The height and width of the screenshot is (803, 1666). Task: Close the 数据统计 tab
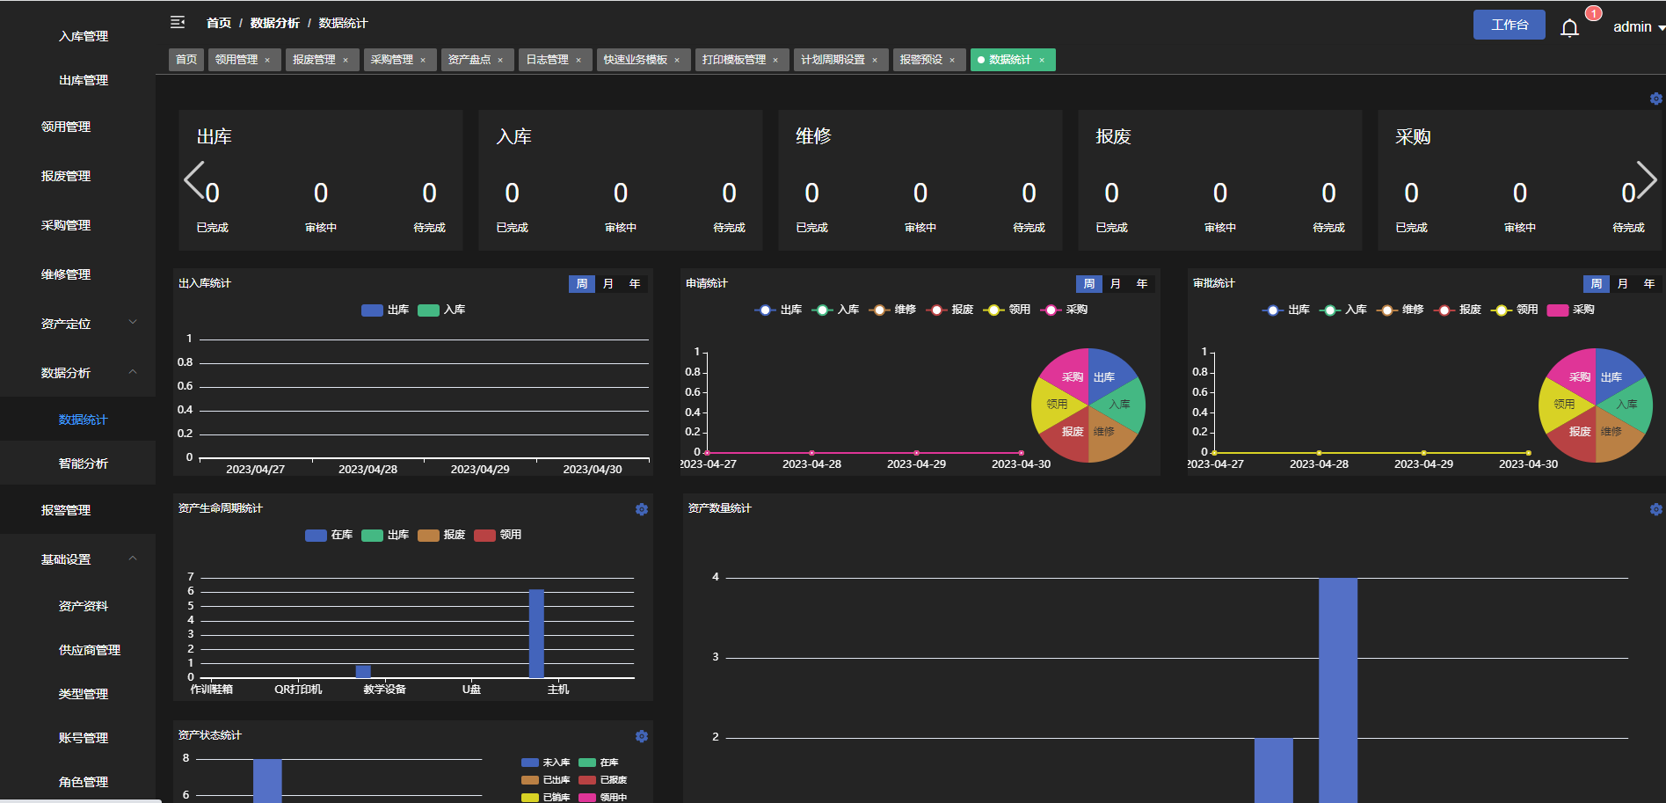click(x=1042, y=60)
